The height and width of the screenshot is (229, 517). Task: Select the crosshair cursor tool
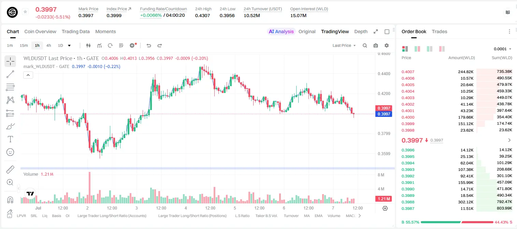click(x=10, y=62)
